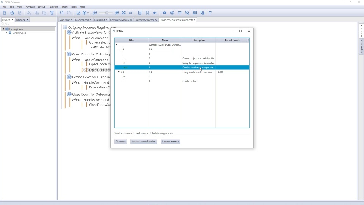Click the Cut scissors icon
The width and height of the screenshot is (364, 205).
pyautogui.click(x=29, y=13)
